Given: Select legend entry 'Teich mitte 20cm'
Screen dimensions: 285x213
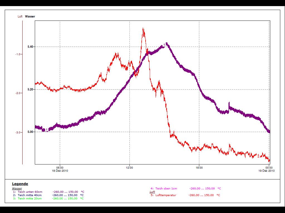Looking at the screenshot, I should (x=30, y=199).
